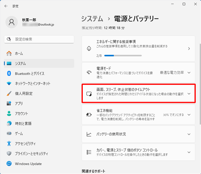This screenshot has height=174, width=201.
Task: Open アカウント settings
Action: coord(39,113)
